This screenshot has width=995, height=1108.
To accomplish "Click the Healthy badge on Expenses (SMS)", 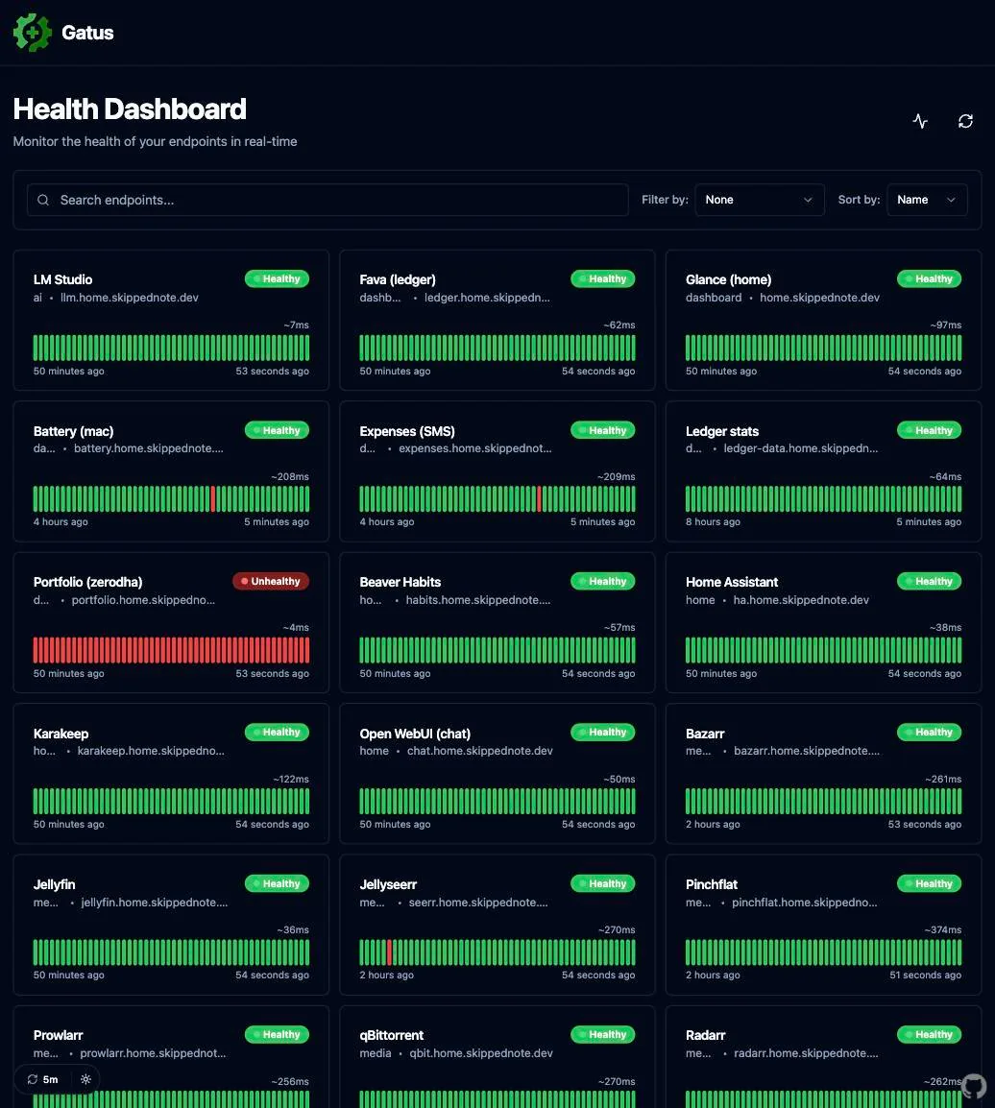I will tap(603, 429).
